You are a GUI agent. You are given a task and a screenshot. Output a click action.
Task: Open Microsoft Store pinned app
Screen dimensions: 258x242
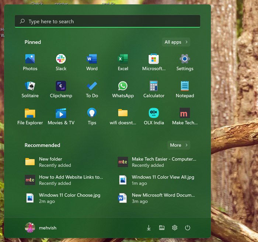[x=154, y=62]
